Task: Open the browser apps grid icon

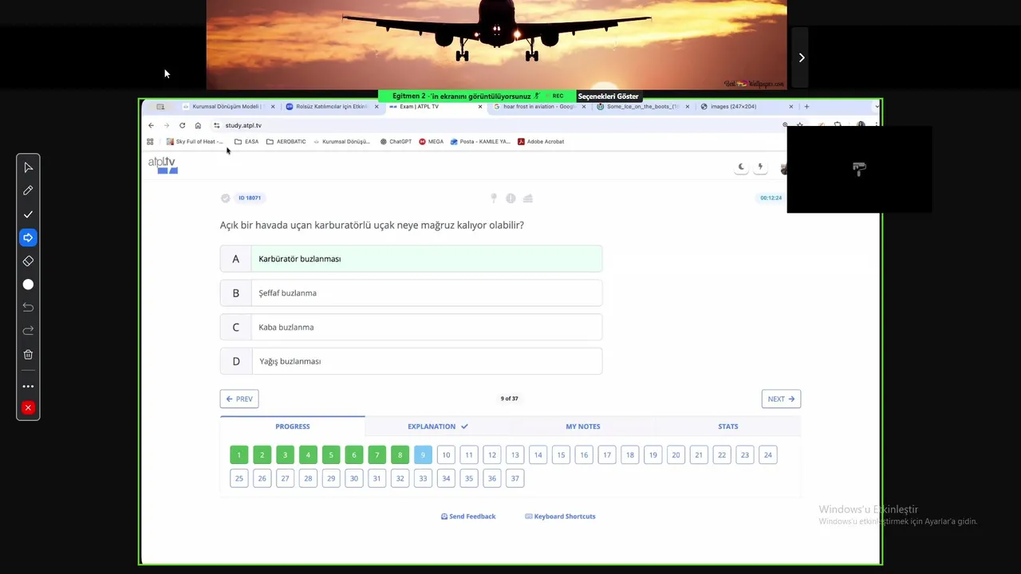Action: (x=150, y=141)
